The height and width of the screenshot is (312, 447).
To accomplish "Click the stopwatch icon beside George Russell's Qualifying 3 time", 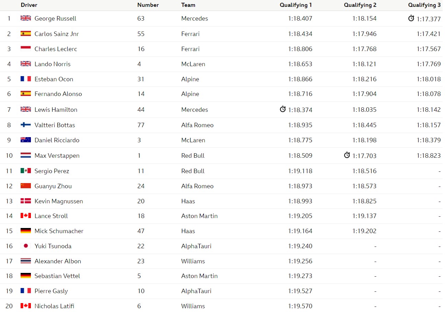I will pos(411,18).
